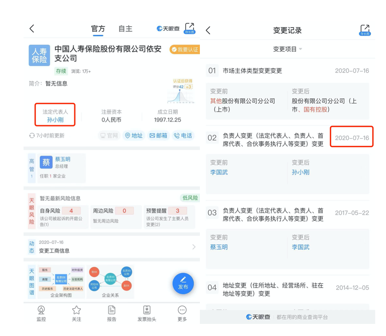Open 监控 monitor icon in bottom bar
The height and width of the screenshot is (336, 386).
[41, 313]
